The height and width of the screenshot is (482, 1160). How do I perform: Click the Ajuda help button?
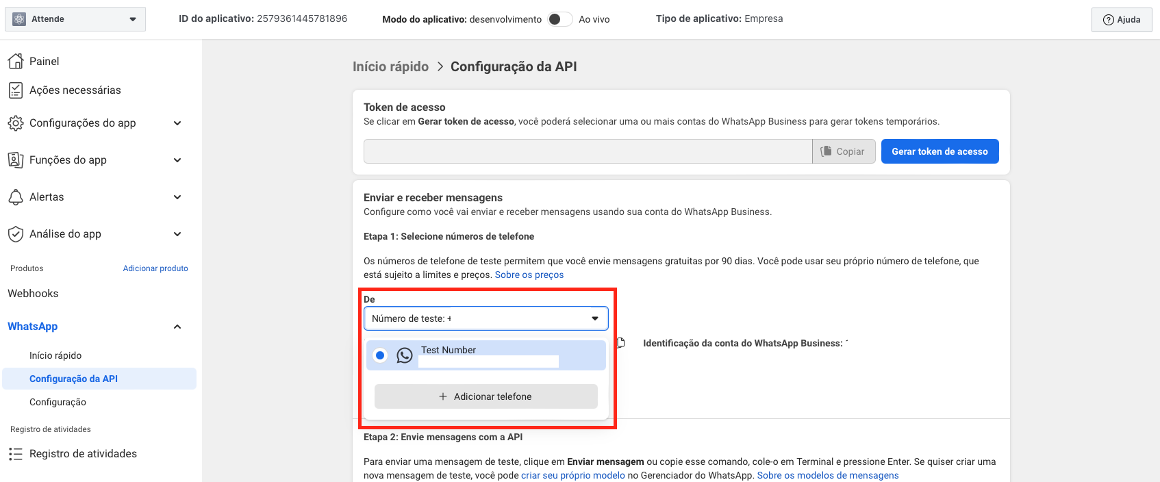tap(1122, 20)
